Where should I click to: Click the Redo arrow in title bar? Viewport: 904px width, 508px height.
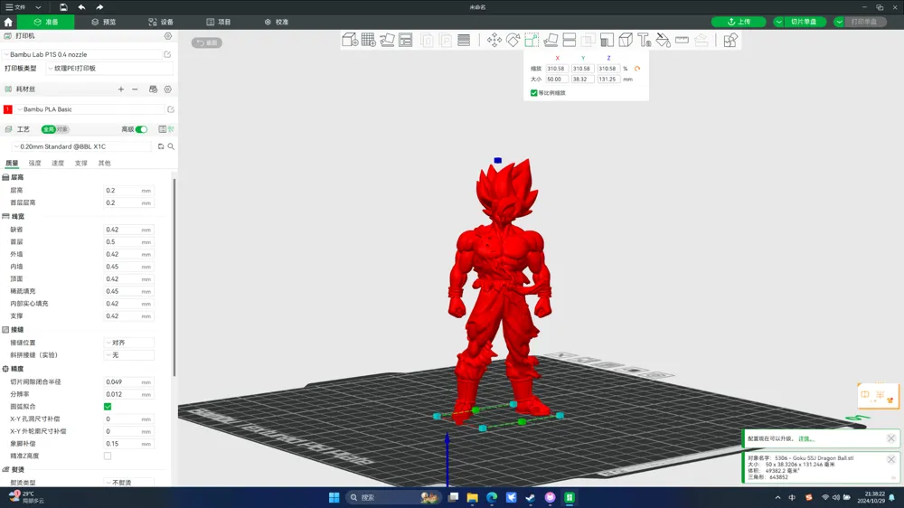tap(99, 7)
